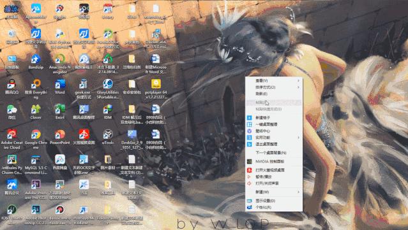
Task: Click 暂停/播放 in the context menu
Action: click(x=274, y=176)
